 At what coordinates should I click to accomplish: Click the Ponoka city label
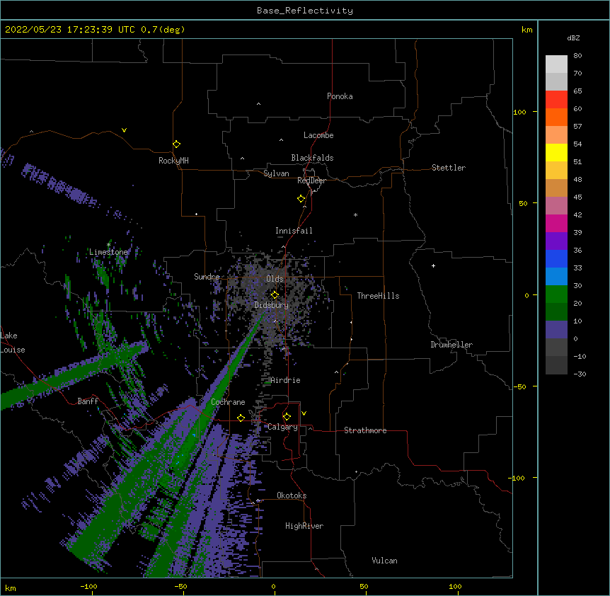(x=340, y=96)
